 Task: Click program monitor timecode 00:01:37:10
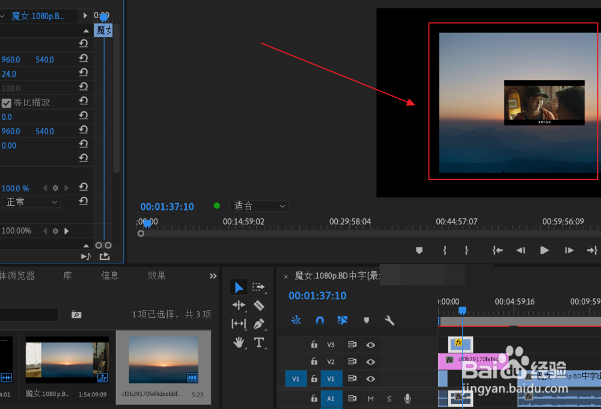(167, 207)
